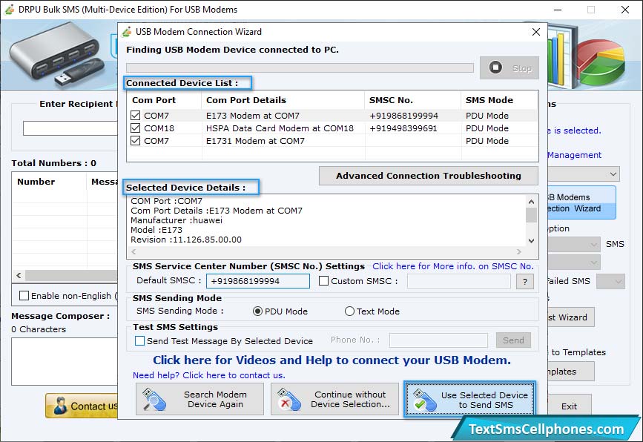Screen dimensions: 643x442
Task: Click the Number column header in main window
Action: click(49, 182)
